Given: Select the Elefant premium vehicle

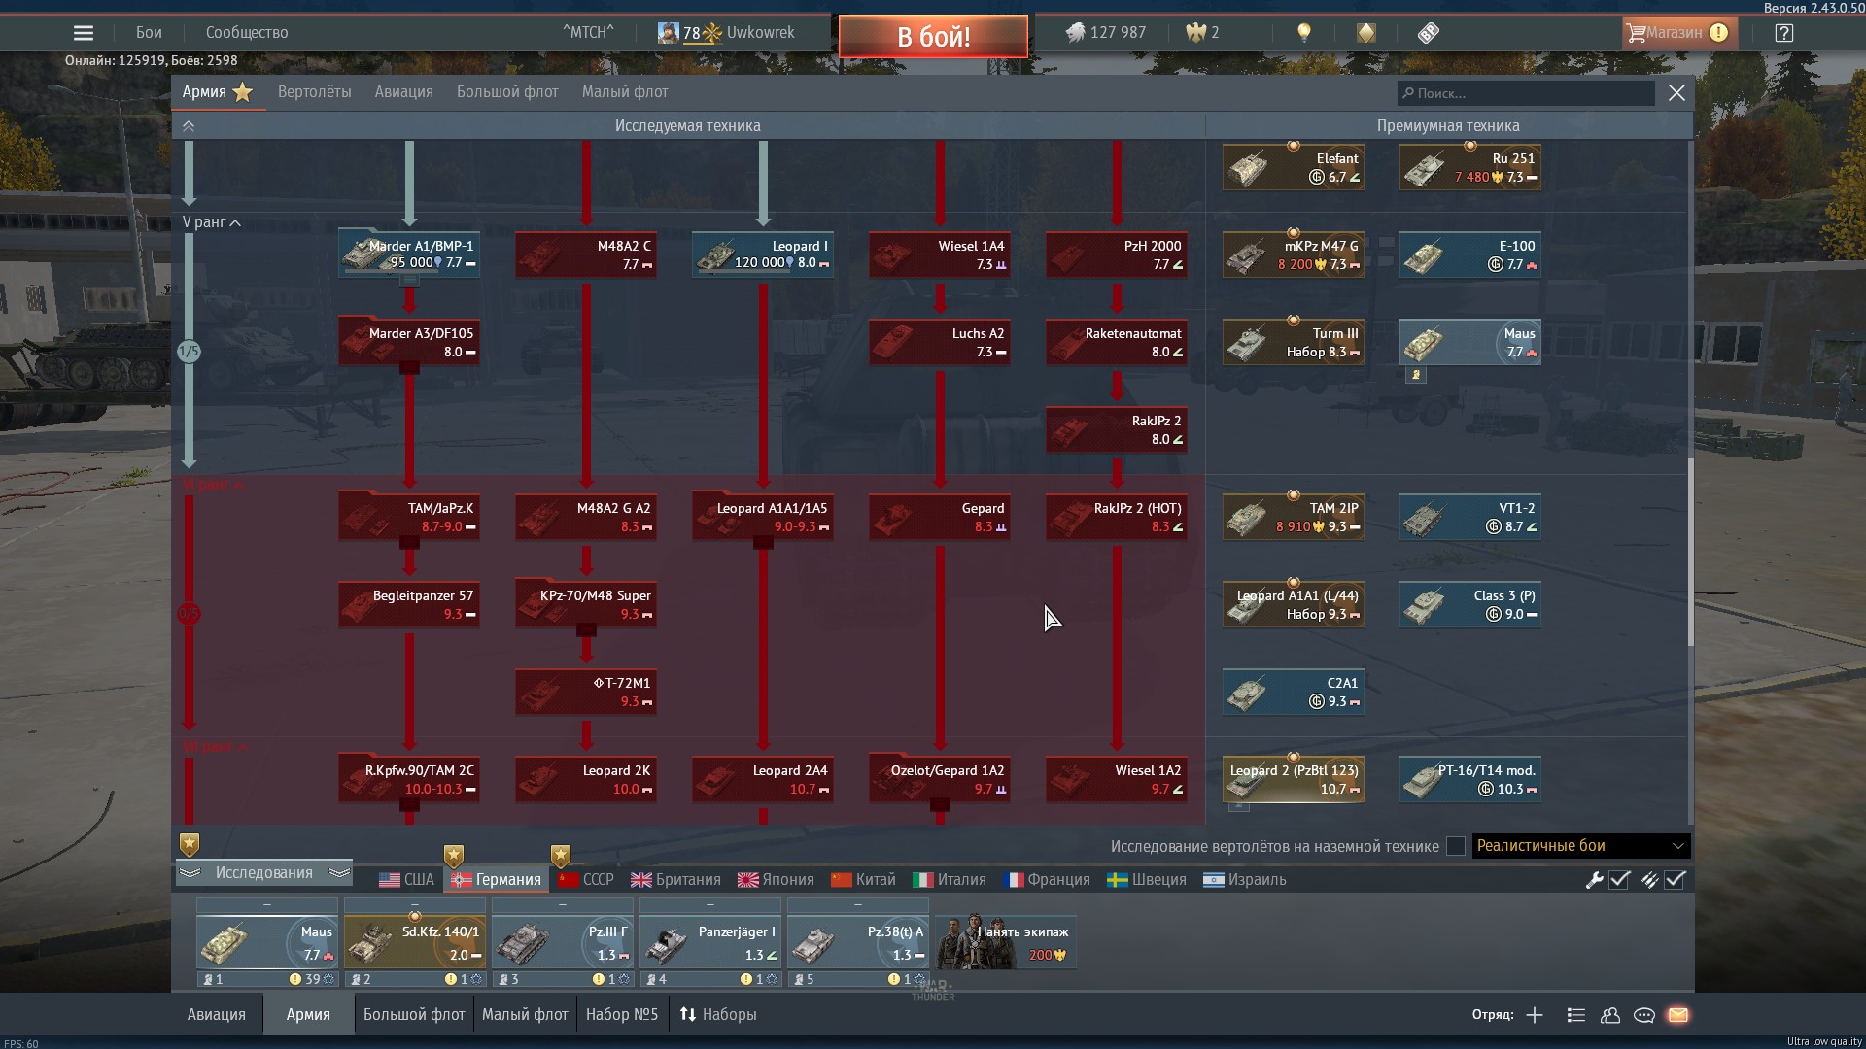Looking at the screenshot, I should (1294, 167).
